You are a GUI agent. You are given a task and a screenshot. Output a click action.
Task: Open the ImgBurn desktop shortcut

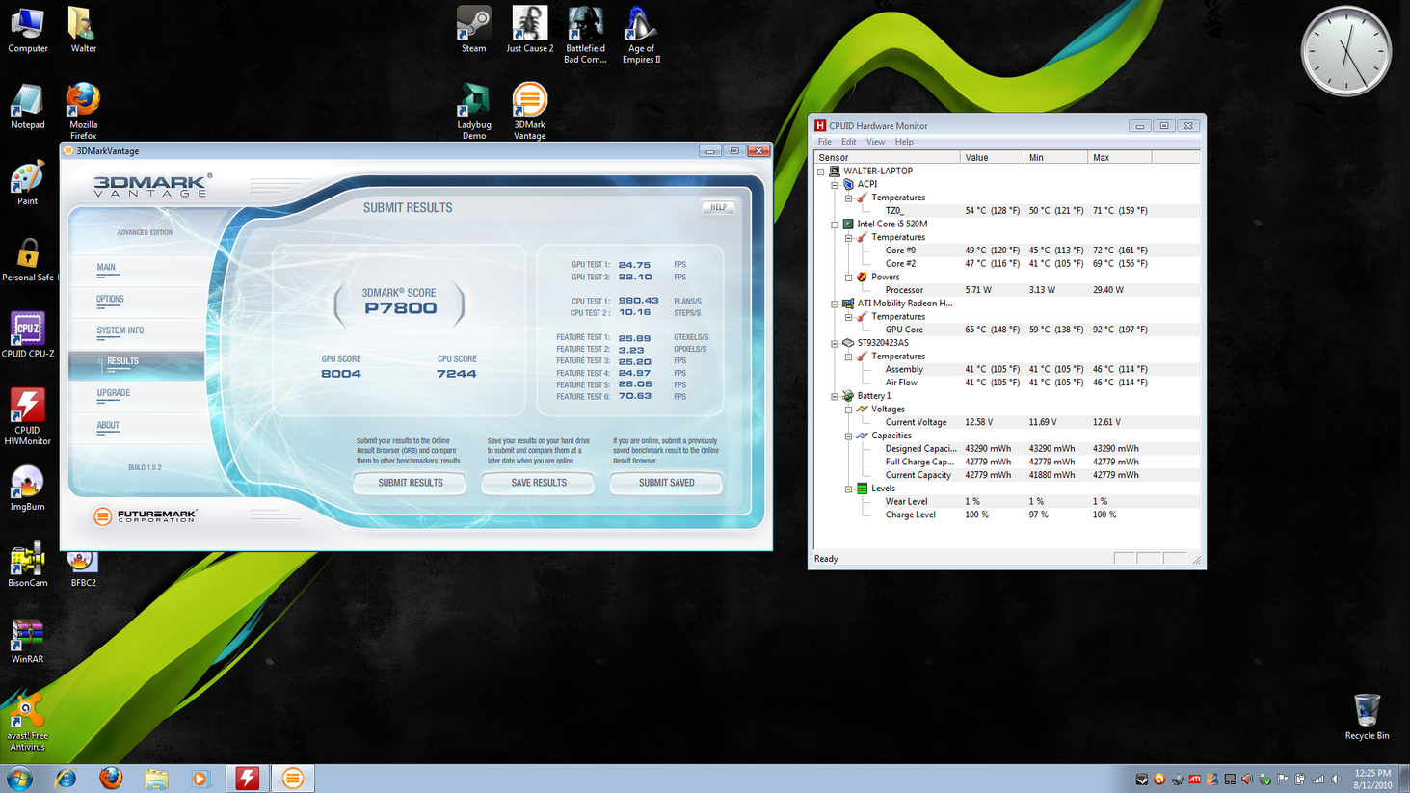(x=27, y=485)
